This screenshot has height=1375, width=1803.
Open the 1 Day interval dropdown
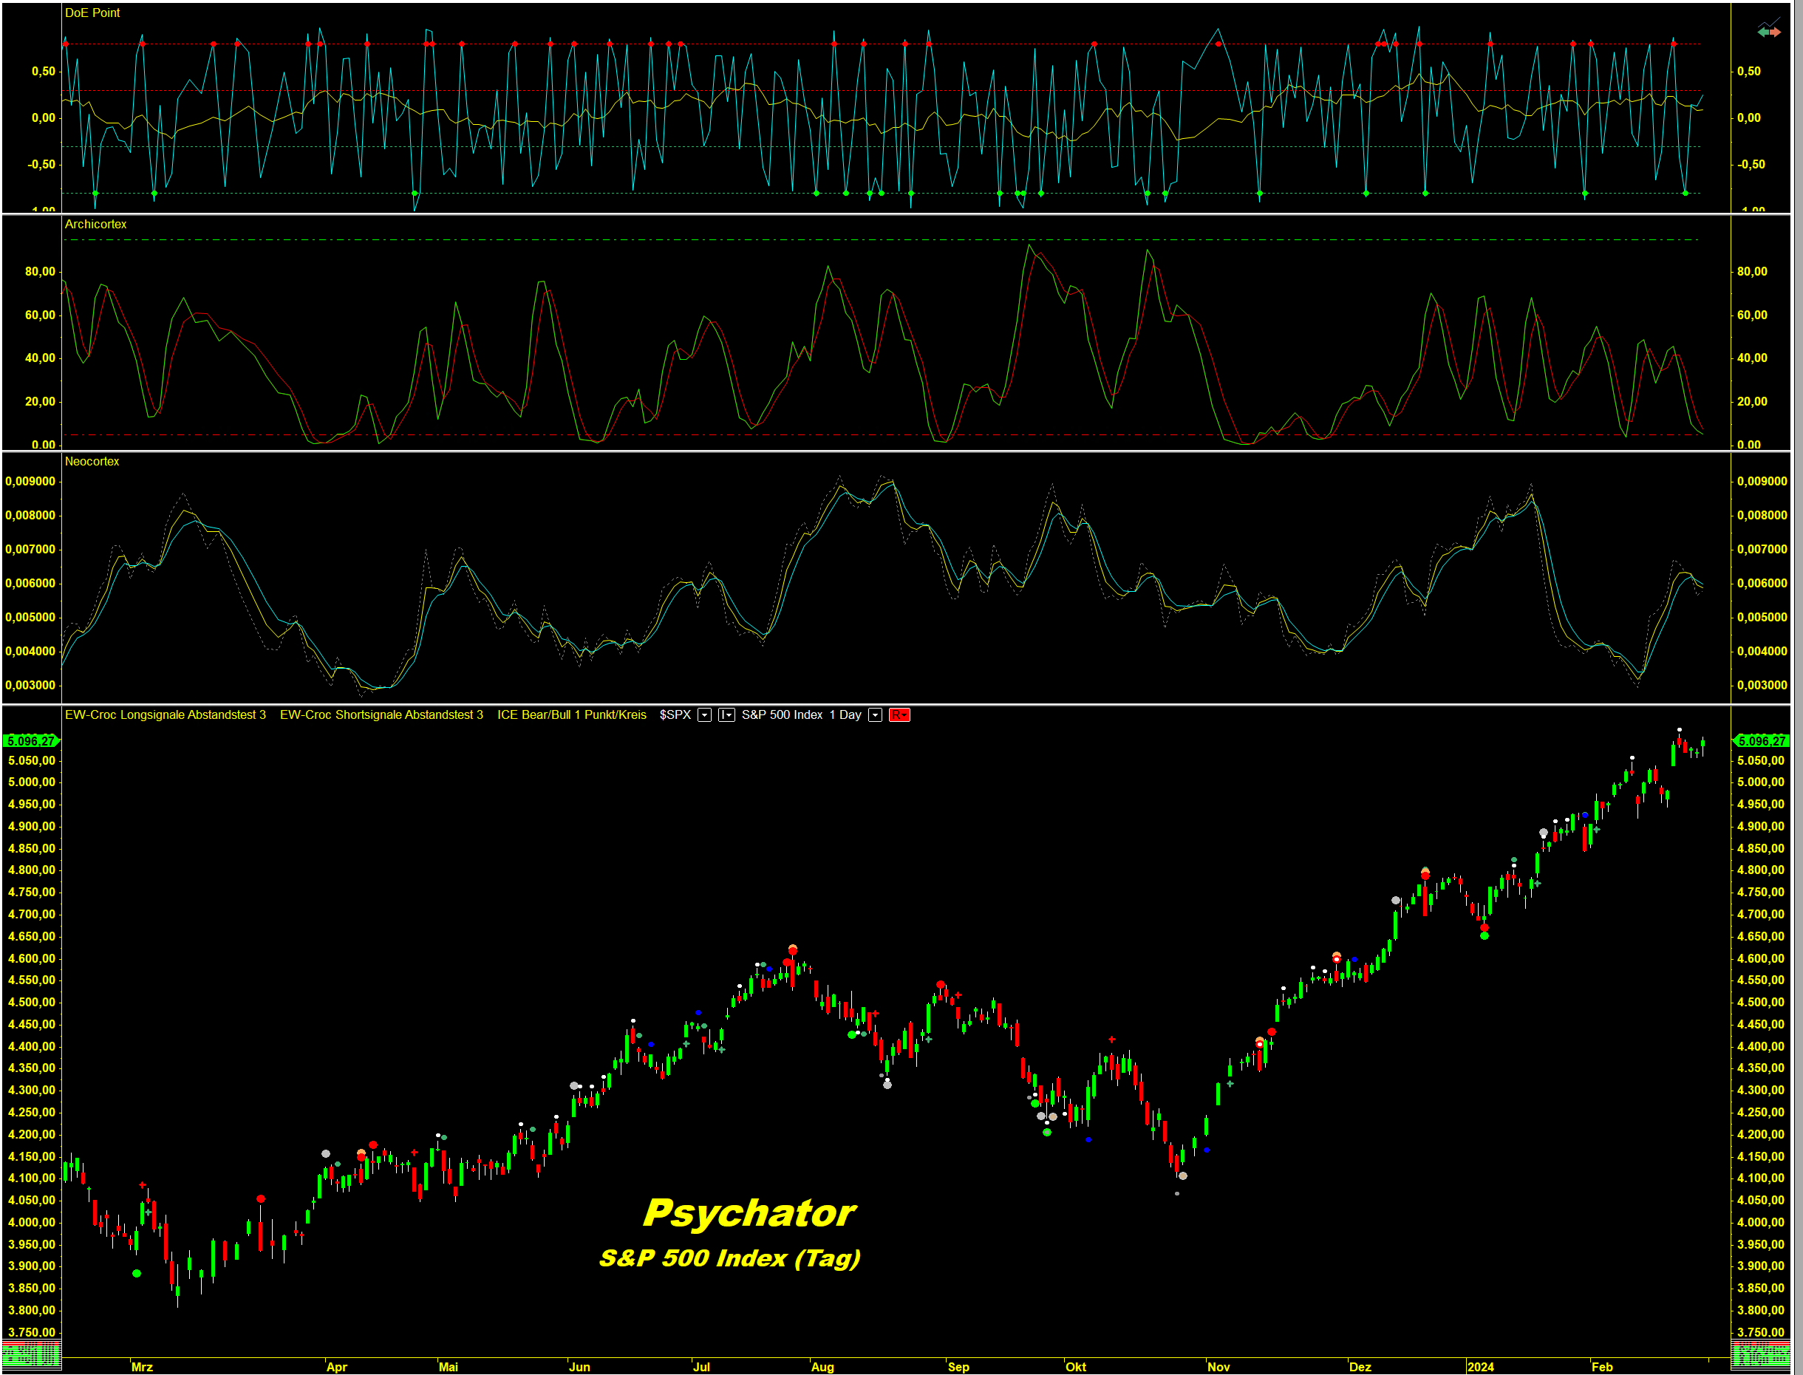(x=875, y=715)
